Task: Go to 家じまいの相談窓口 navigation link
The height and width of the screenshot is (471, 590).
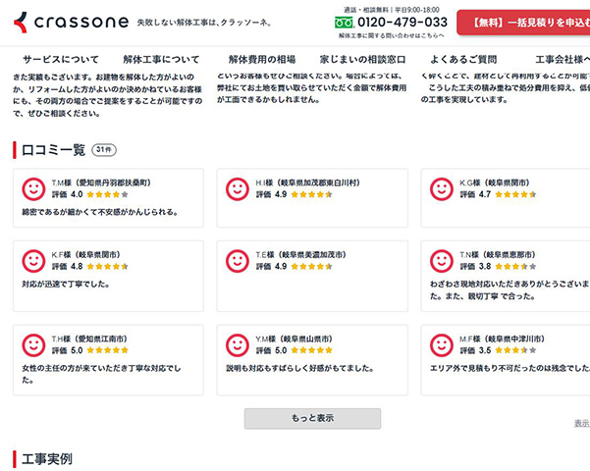Action: (362, 60)
